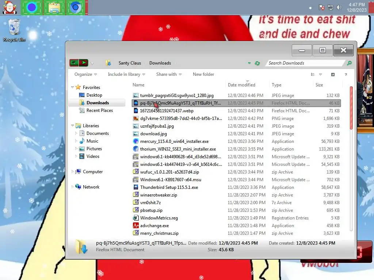Select vm0shit.7z archive icon
Viewport: 374px width, 280px height.
point(136,202)
